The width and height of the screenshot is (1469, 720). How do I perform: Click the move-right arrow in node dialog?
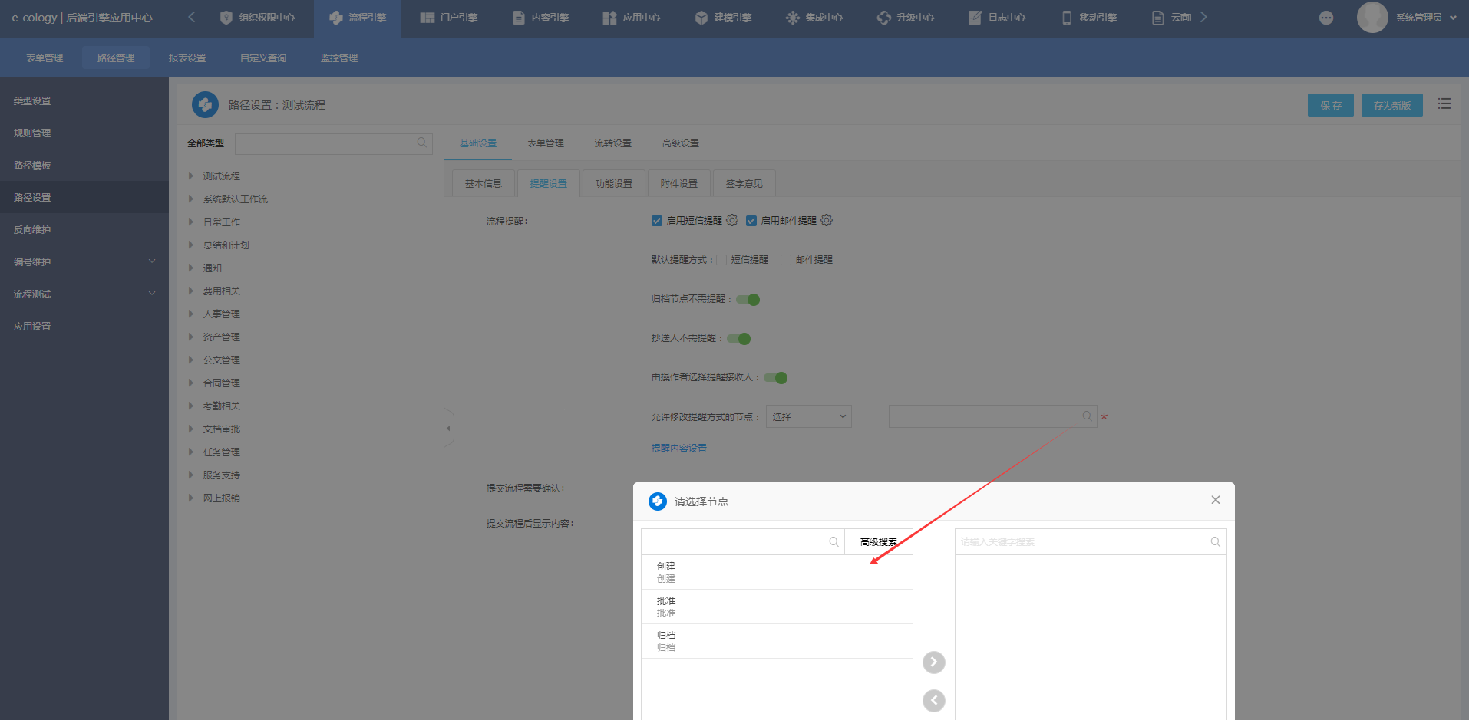pyautogui.click(x=933, y=662)
